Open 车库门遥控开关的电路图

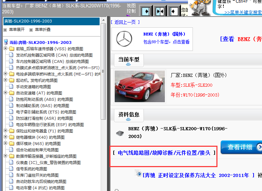click(x=37, y=175)
